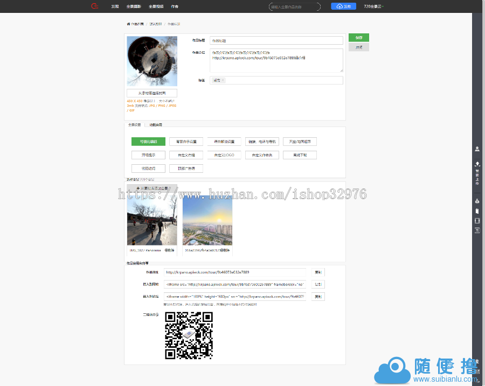Focus the panorama name search box
Image resolution: width=485 pixels, height=386 pixels.
click(x=294, y=6)
